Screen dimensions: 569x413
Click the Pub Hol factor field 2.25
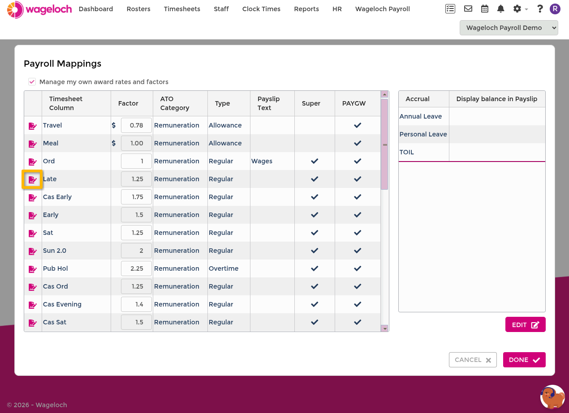coord(136,268)
